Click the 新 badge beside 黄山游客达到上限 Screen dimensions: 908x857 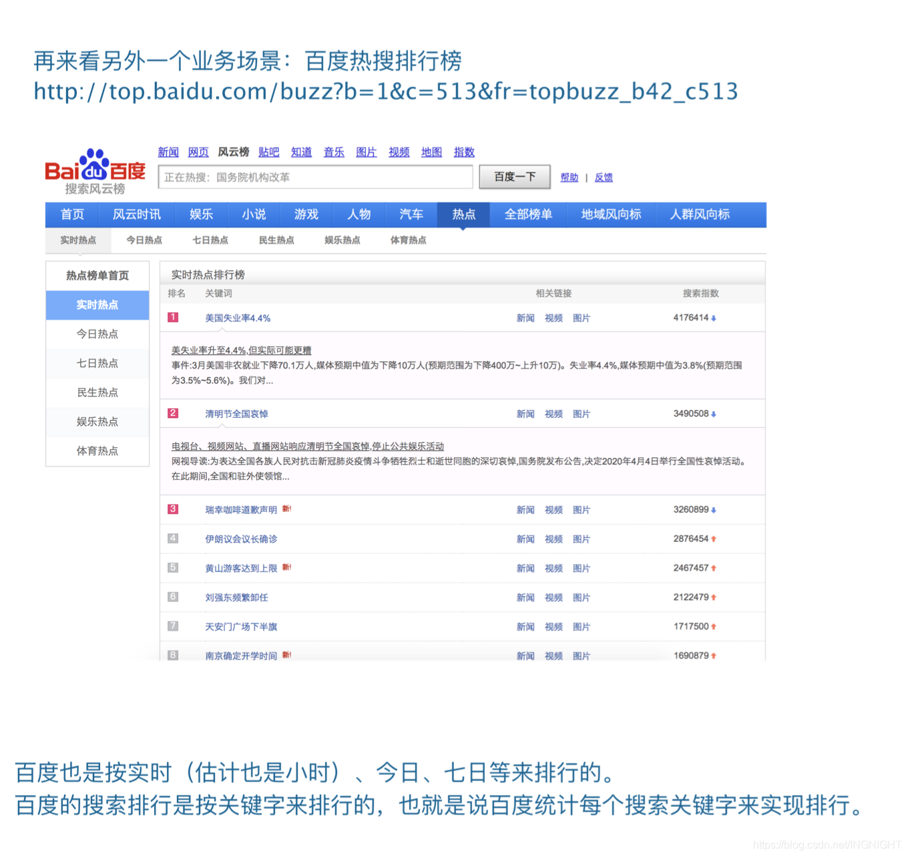click(x=286, y=567)
